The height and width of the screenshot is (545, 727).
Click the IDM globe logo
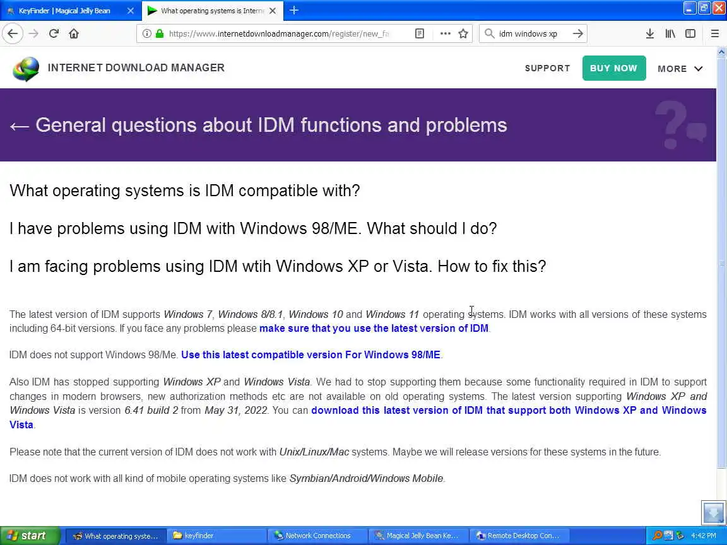[x=26, y=69]
